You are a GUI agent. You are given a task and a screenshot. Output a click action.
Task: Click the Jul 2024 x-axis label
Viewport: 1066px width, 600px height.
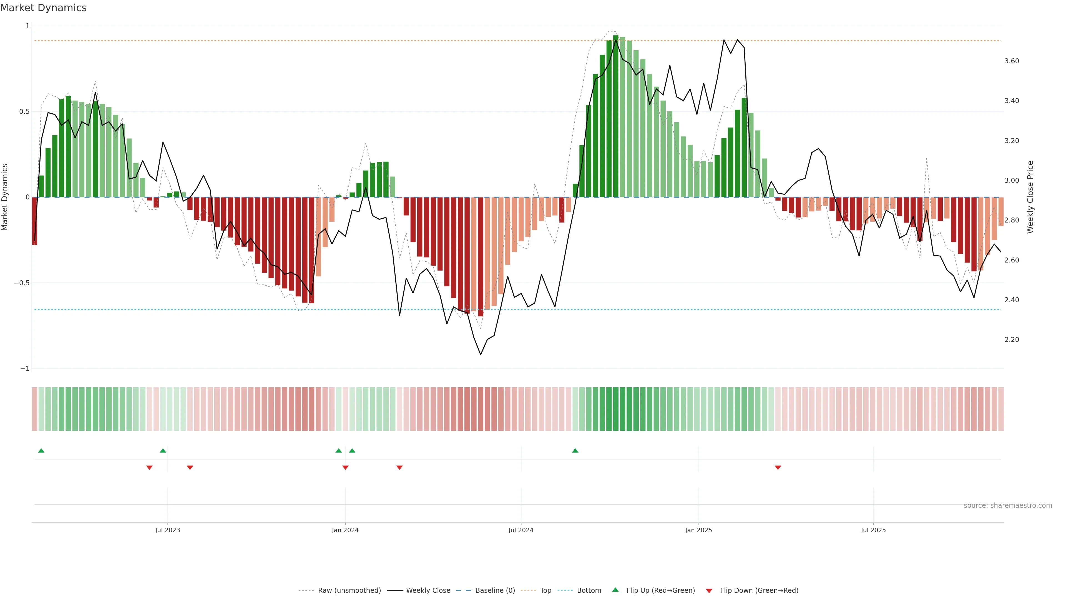[x=521, y=530]
